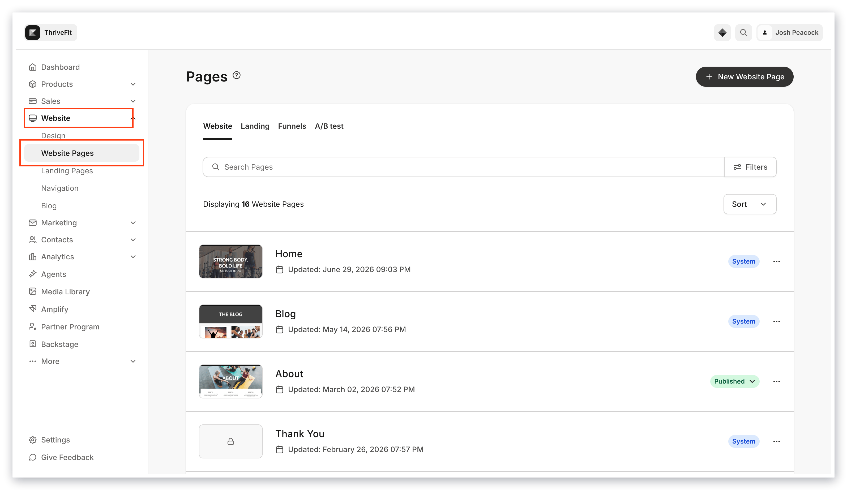Screen dimensions: 847x490
Task: Click 'Updated: June 29, 2026 09:03 PM' text
Action: coord(349,269)
